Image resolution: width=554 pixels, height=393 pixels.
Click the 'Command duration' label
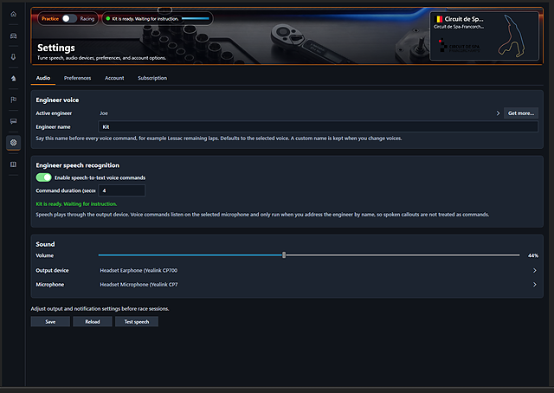point(66,190)
